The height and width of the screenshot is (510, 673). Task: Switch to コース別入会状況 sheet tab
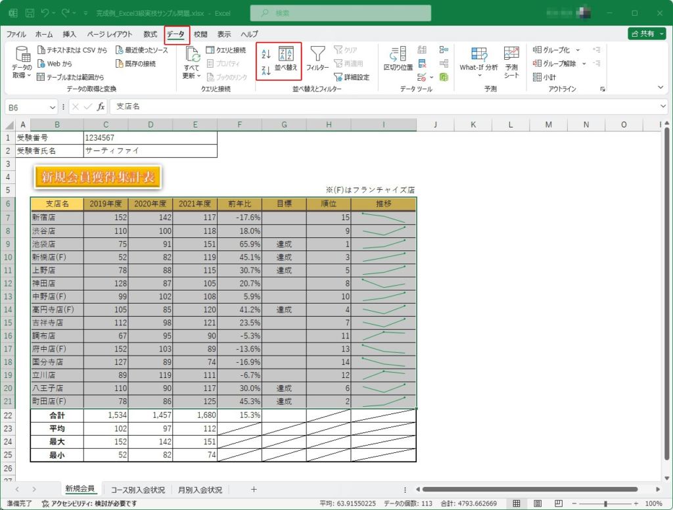(x=137, y=490)
